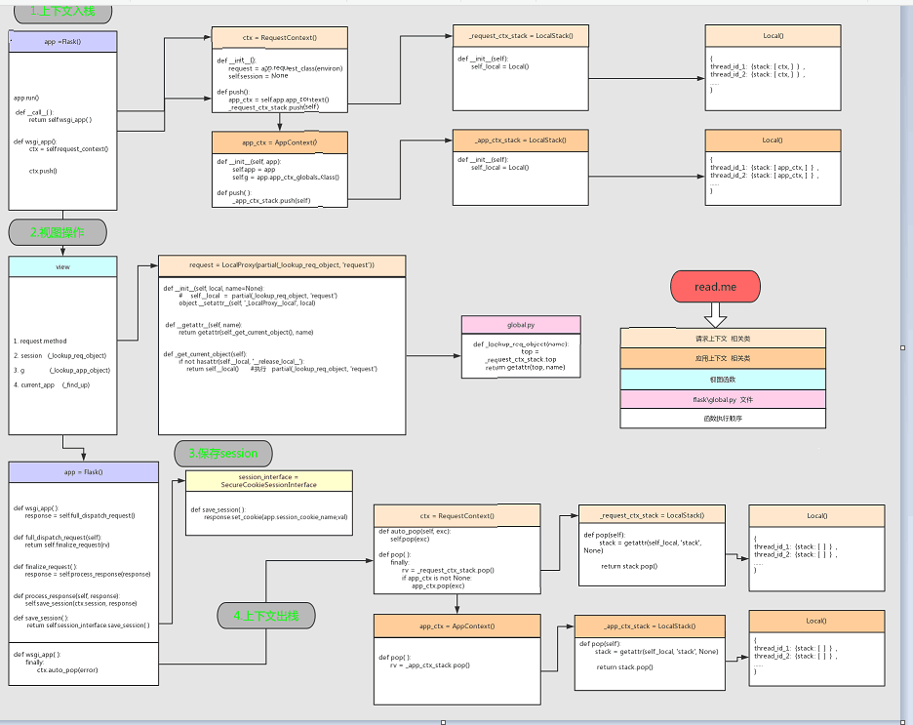Click the '4. current_app' line in view box

tap(49, 385)
